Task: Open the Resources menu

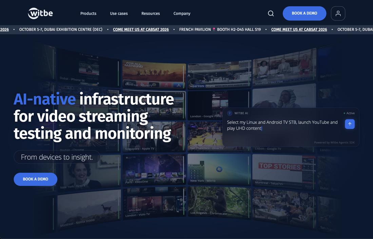Action: [151, 14]
